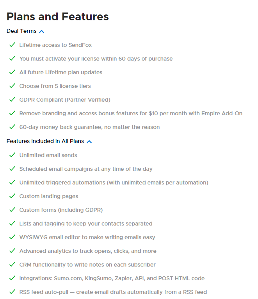Click Scheduled email campaigns feature text
The height and width of the screenshot is (299, 258).
86,169
